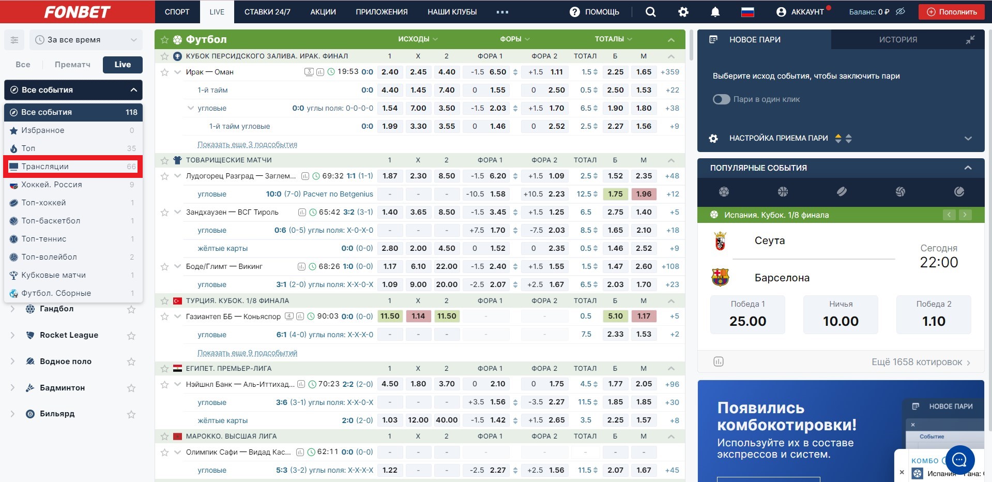Click the FONBET logo
The height and width of the screenshot is (482, 992).
click(x=77, y=12)
